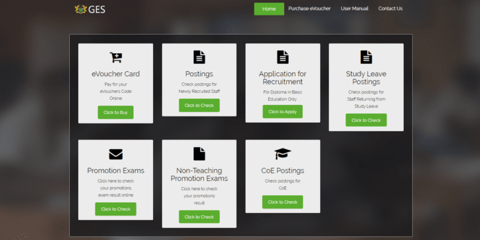
Task: Open the User Manual page
Action: click(x=355, y=8)
